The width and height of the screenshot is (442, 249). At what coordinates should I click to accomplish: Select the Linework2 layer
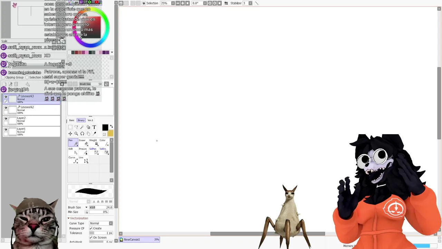pyautogui.click(x=32, y=110)
